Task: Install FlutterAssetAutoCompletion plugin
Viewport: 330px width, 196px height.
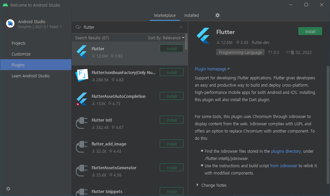Action: [172, 96]
